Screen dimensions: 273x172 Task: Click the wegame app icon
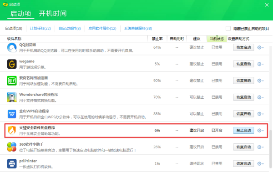[x=12, y=64]
